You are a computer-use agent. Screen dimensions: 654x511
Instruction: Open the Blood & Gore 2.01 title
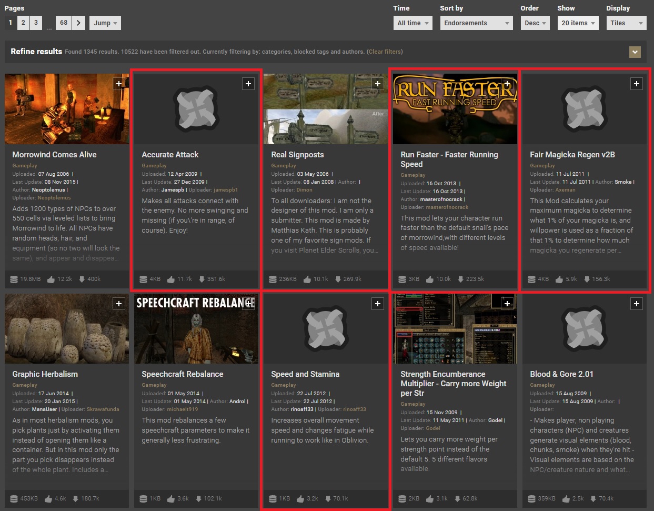pyautogui.click(x=561, y=374)
